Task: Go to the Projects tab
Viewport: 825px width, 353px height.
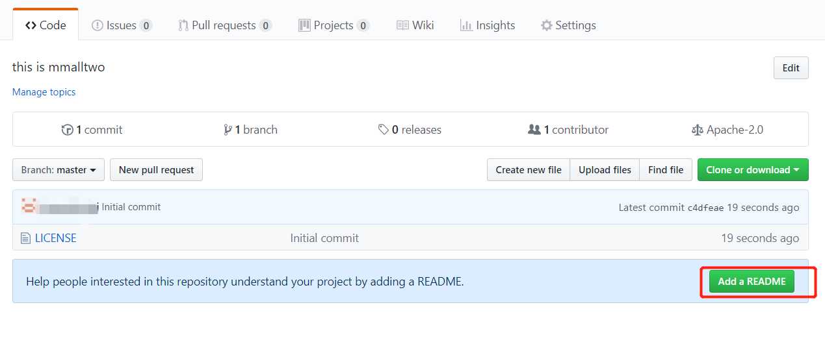Action: click(334, 25)
